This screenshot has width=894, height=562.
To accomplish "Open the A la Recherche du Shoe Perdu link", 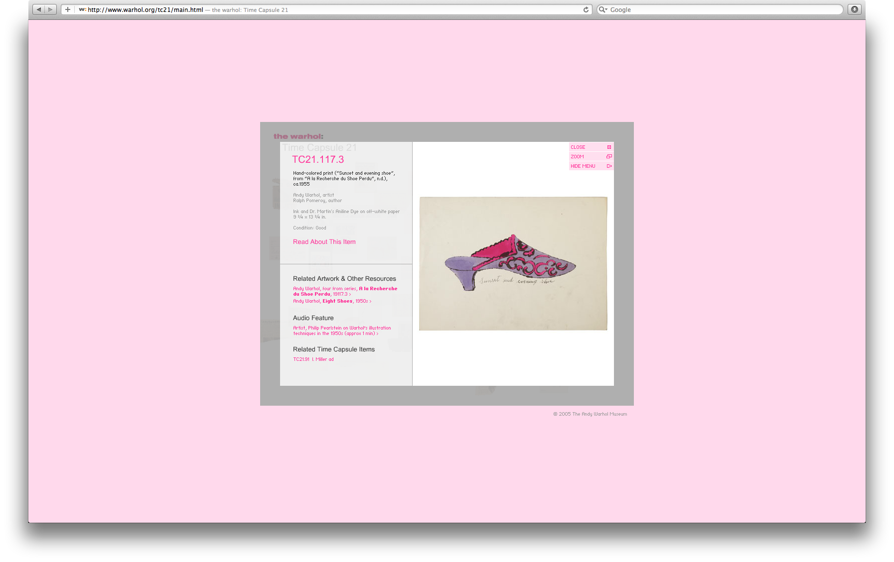I will pos(345,291).
